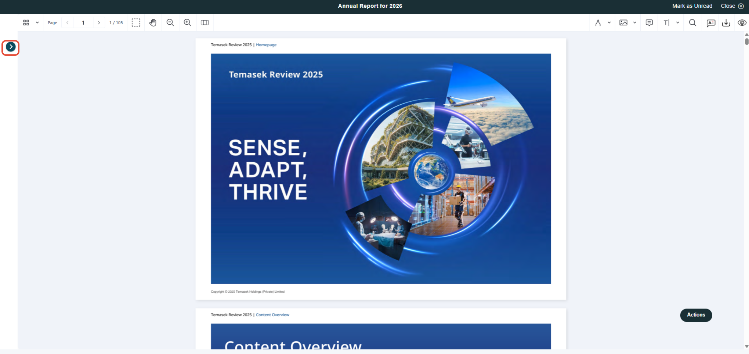Image resolution: width=749 pixels, height=354 pixels.
Task: Open the image tool options dropdown
Action: [x=634, y=23]
